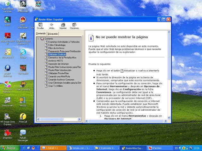Image resolution: width=202 pixels, height=151 pixels.
Task: Print the topic using Imprimir
Action: click(x=63, y=25)
